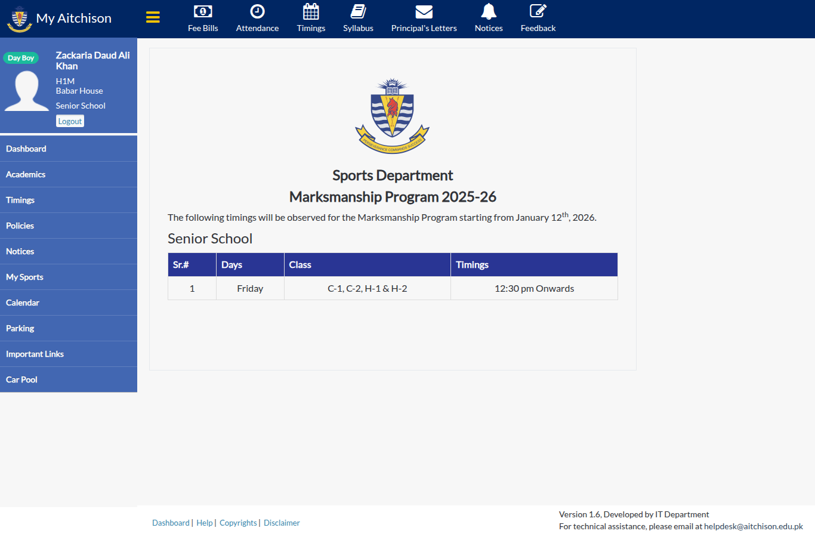Click the My Aitchison title text
815x537 pixels.
74,18
